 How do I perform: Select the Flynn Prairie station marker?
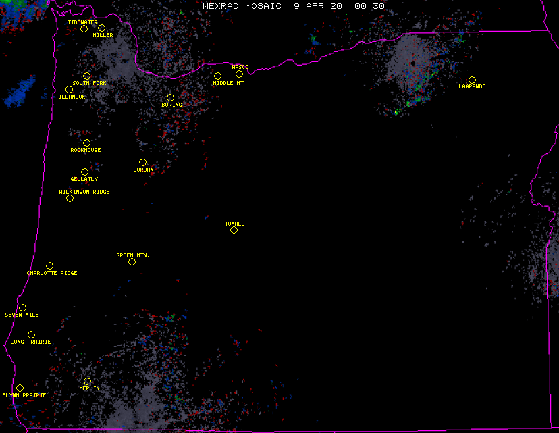[20, 388]
